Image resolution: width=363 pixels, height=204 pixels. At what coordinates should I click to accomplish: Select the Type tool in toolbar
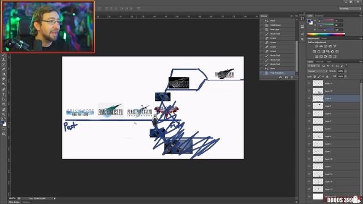[3, 95]
